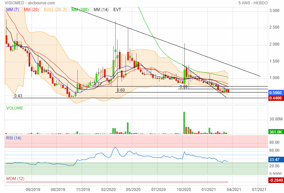Click the 60.00 RSI axis label
Screen dimensions: 284x193
tap(274, 150)
